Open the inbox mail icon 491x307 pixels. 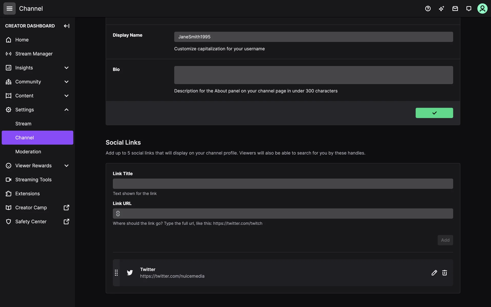455,9
